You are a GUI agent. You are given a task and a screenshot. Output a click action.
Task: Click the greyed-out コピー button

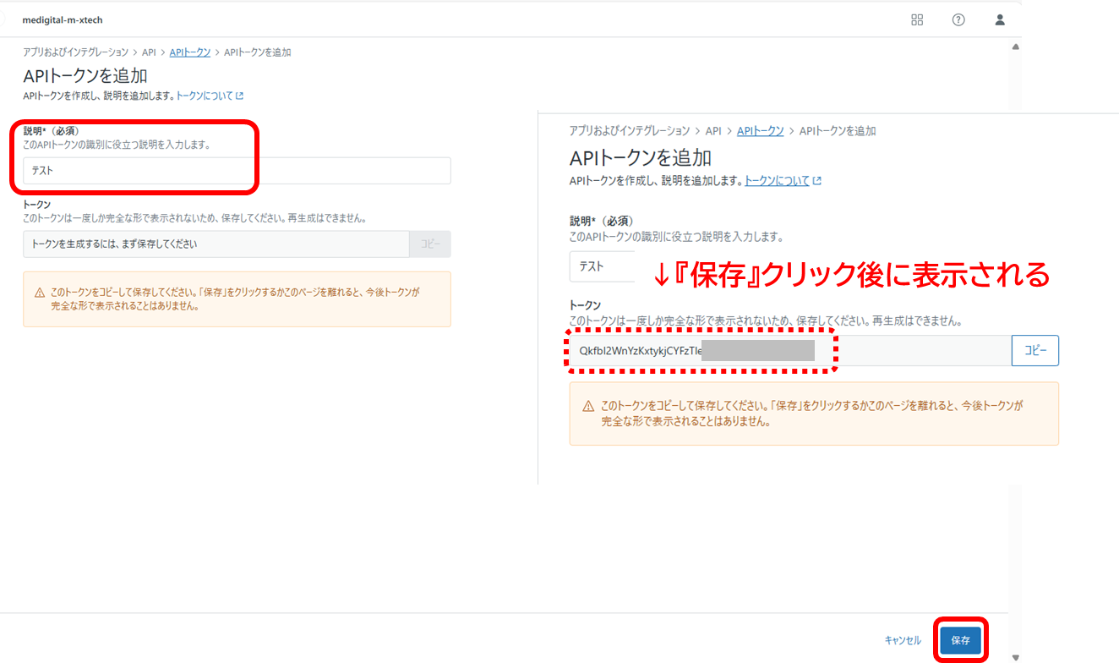point(430,244)
